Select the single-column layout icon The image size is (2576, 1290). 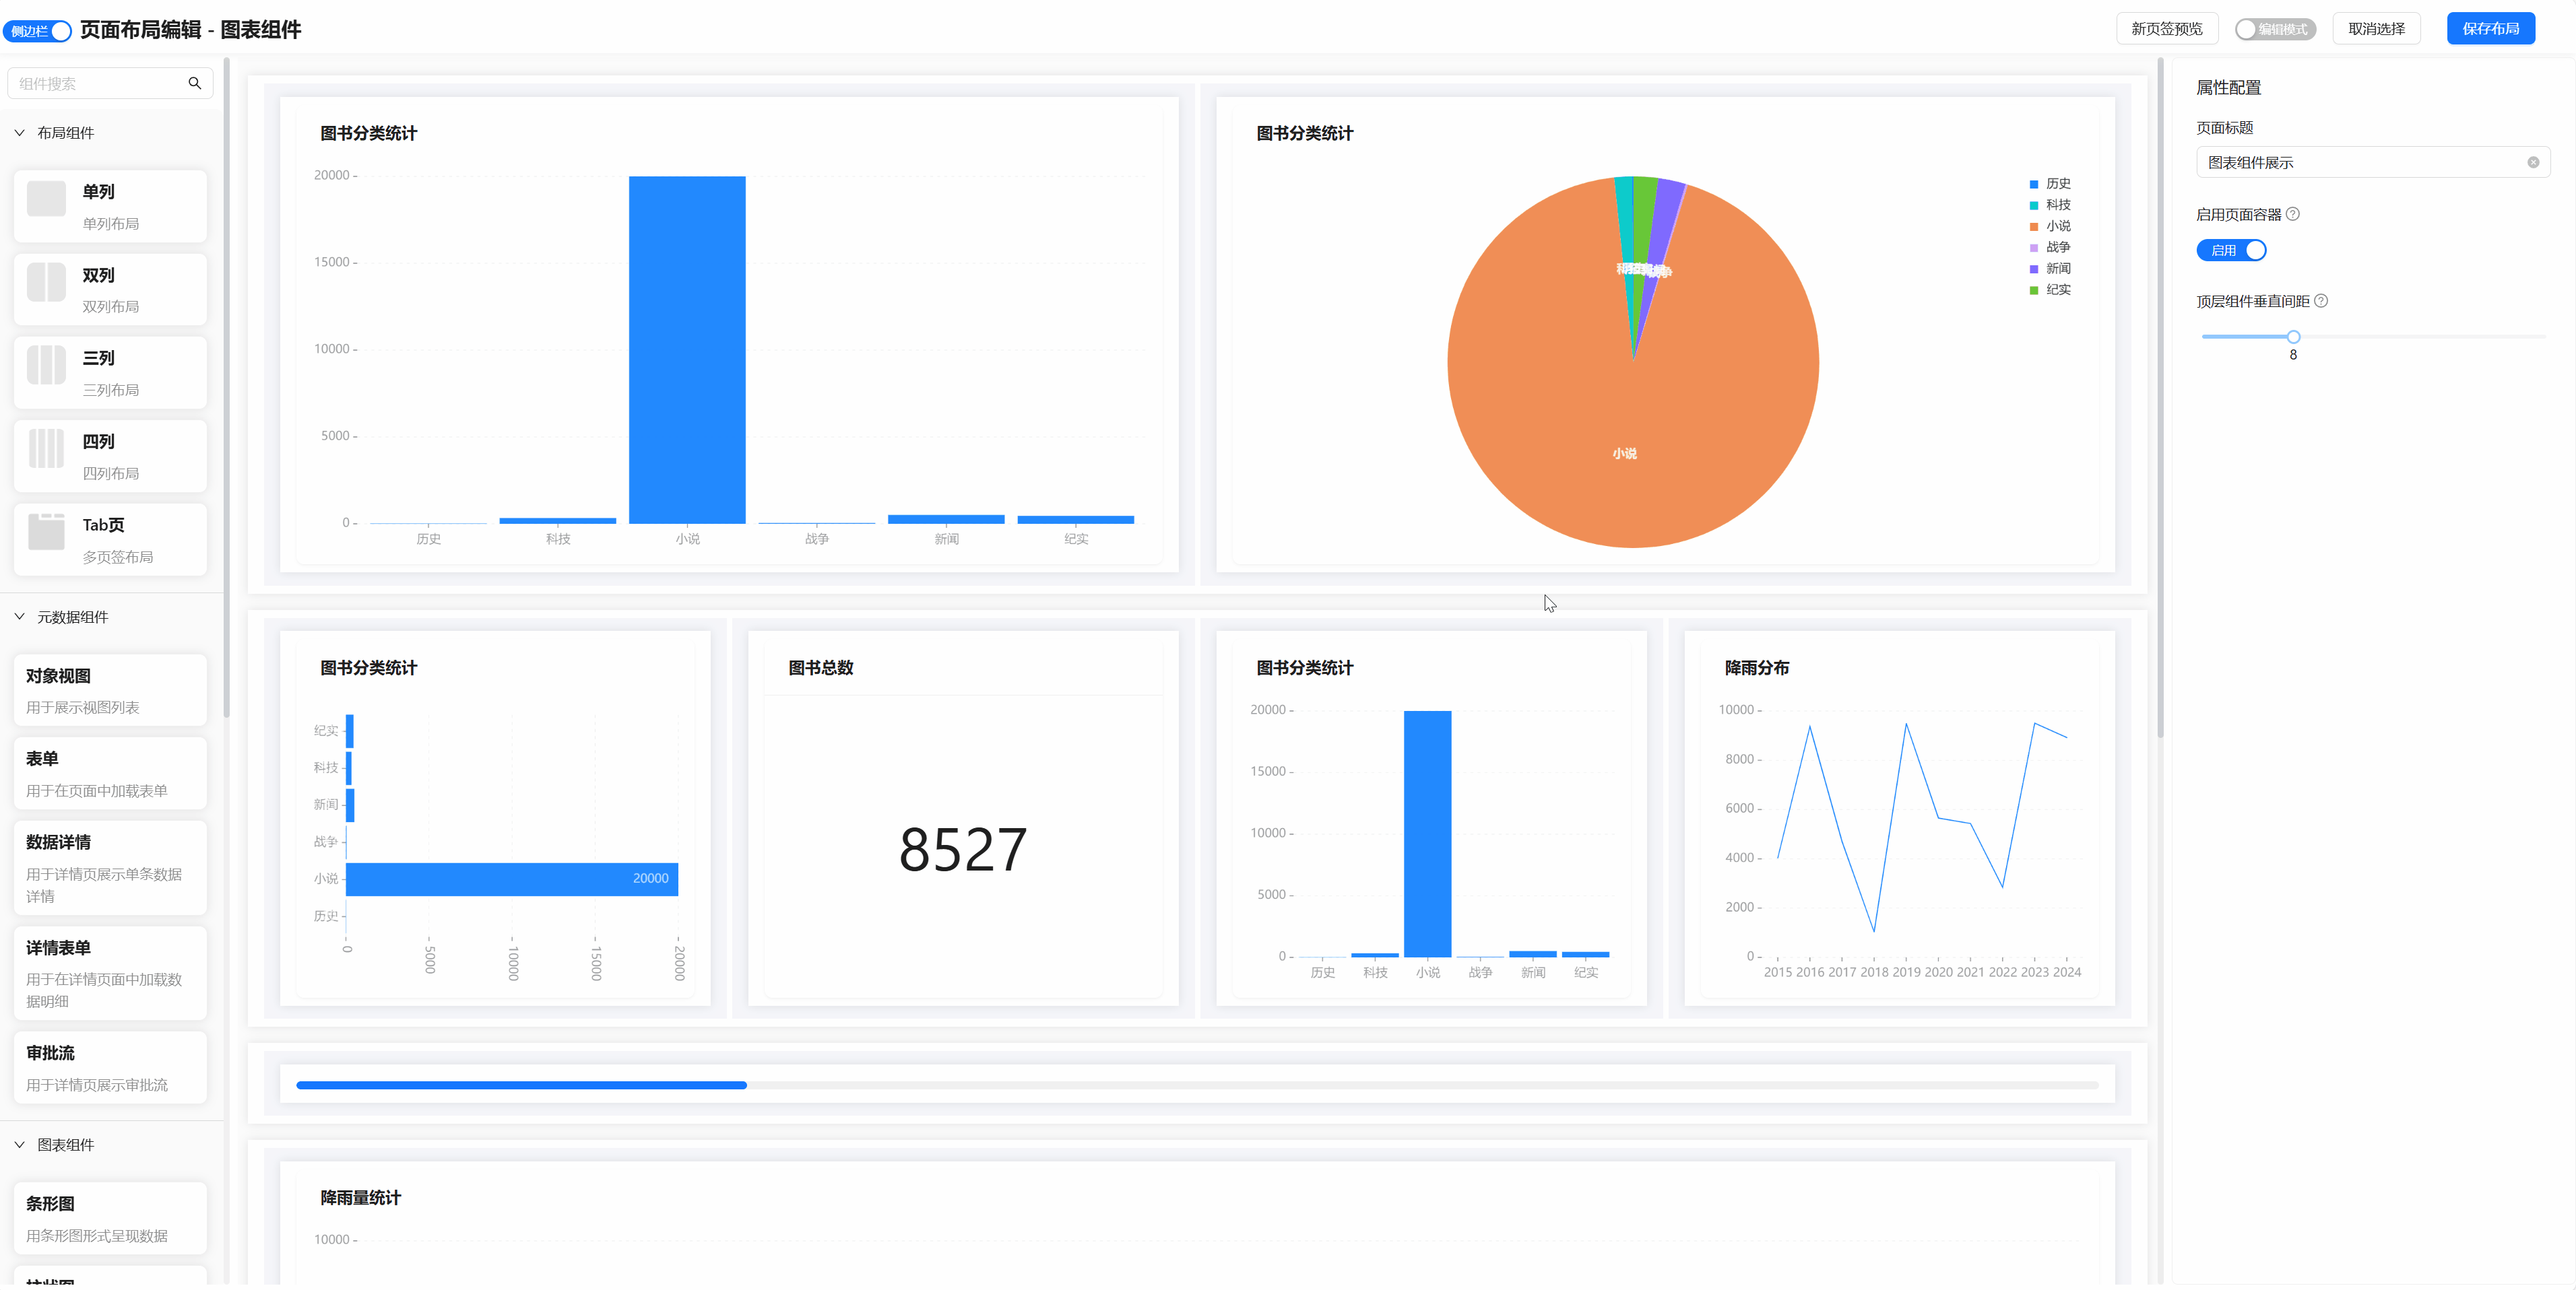[47, 199]
